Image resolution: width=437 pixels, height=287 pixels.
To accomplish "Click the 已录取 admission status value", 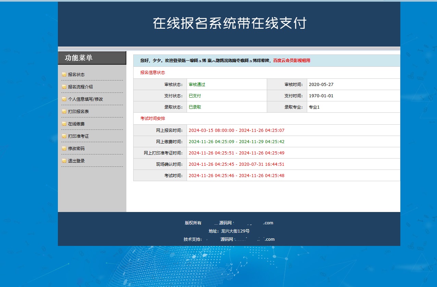I will pyautogui.click(x=195, y=107).
